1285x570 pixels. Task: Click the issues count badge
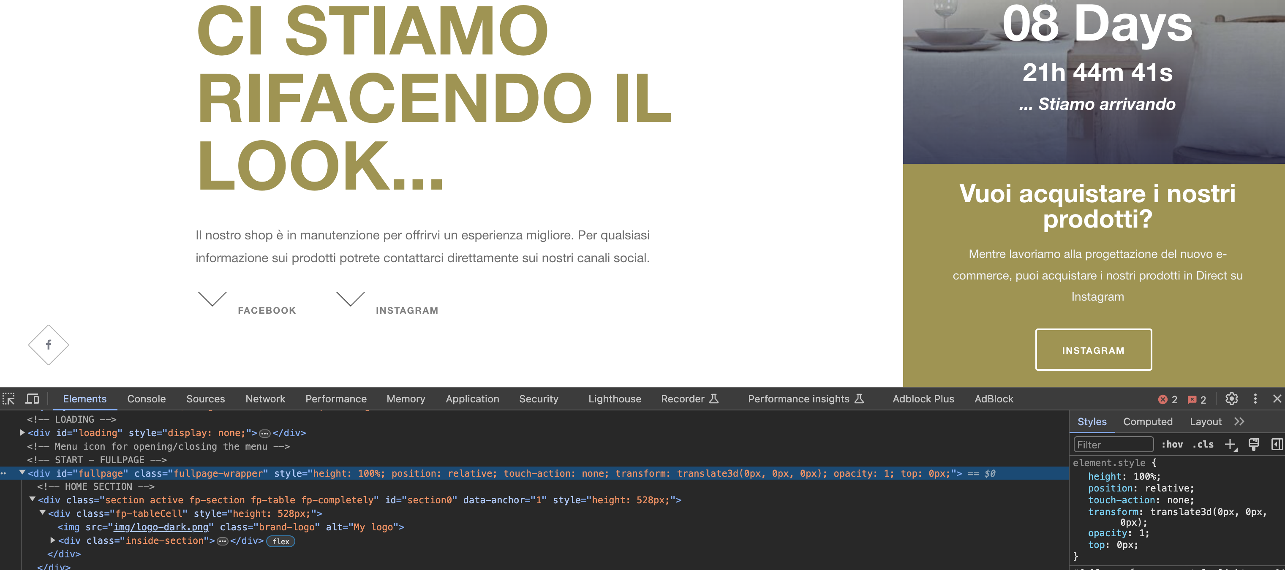[1197, 399]
